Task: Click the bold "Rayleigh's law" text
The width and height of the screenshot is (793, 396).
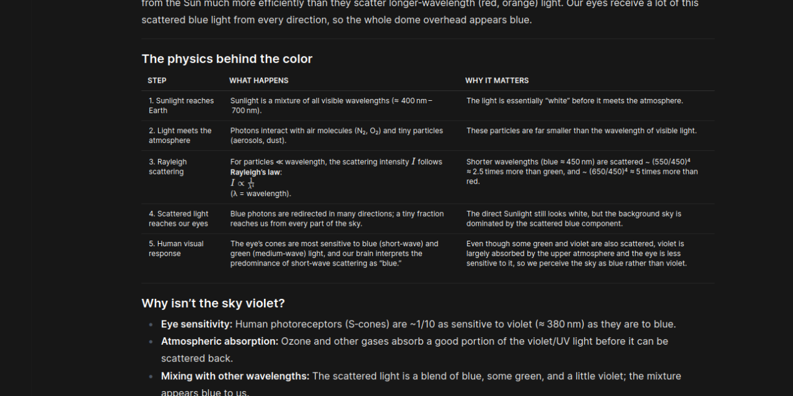Action: pos(255,172)
